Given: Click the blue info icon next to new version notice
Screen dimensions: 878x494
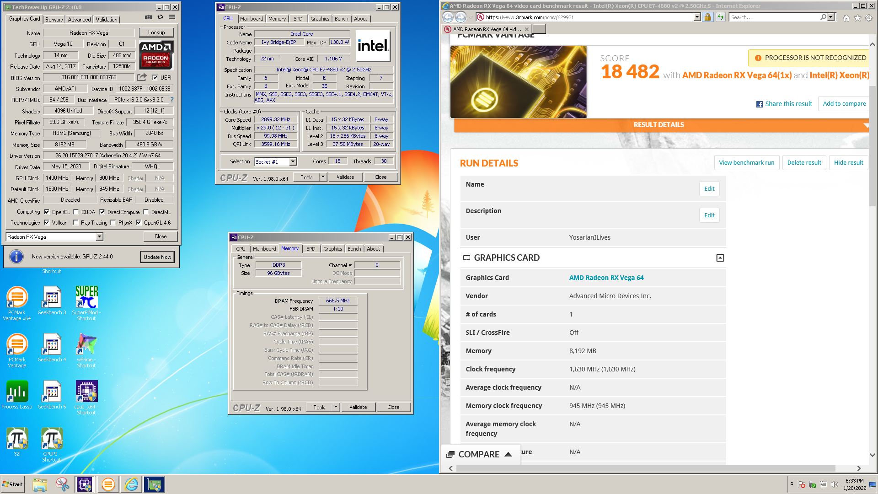Looking at the screenshot, I should [x=16, y=257].
